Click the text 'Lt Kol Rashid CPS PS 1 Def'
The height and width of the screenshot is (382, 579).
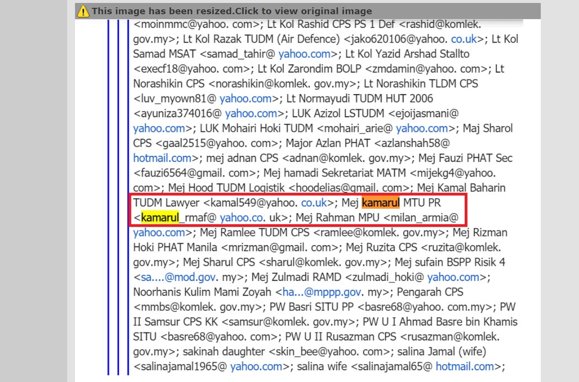click(x=331, y=25)
